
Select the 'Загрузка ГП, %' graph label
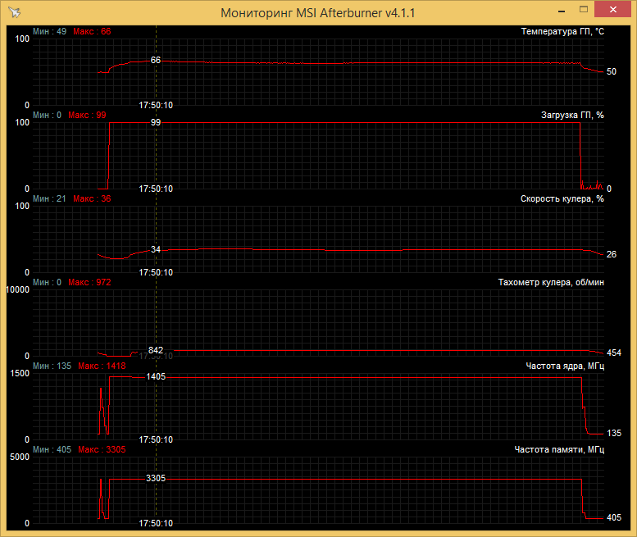tap(572, 115)
